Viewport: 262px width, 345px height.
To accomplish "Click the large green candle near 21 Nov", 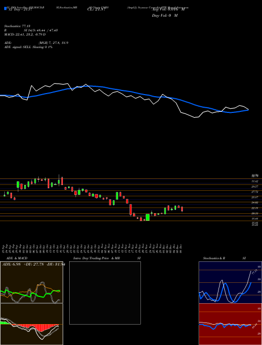I will coord(148,217).
